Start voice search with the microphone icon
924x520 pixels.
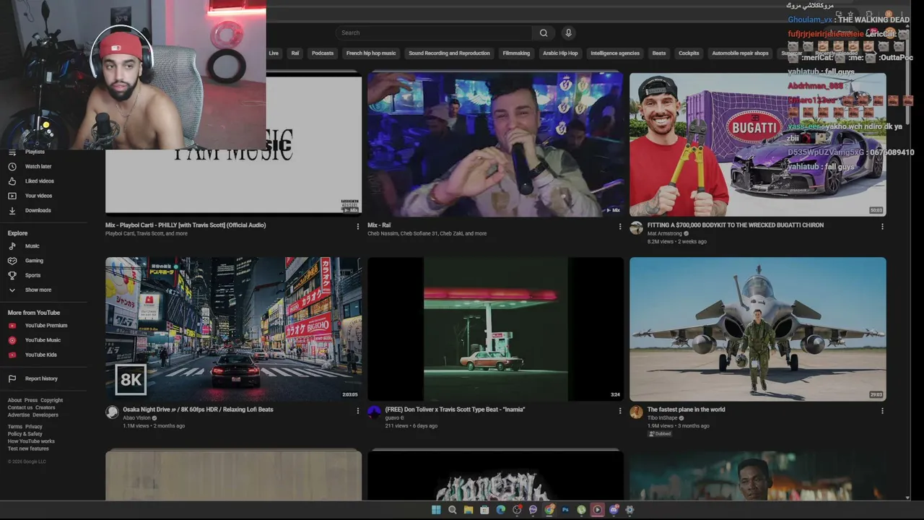(x=568, y=32)
